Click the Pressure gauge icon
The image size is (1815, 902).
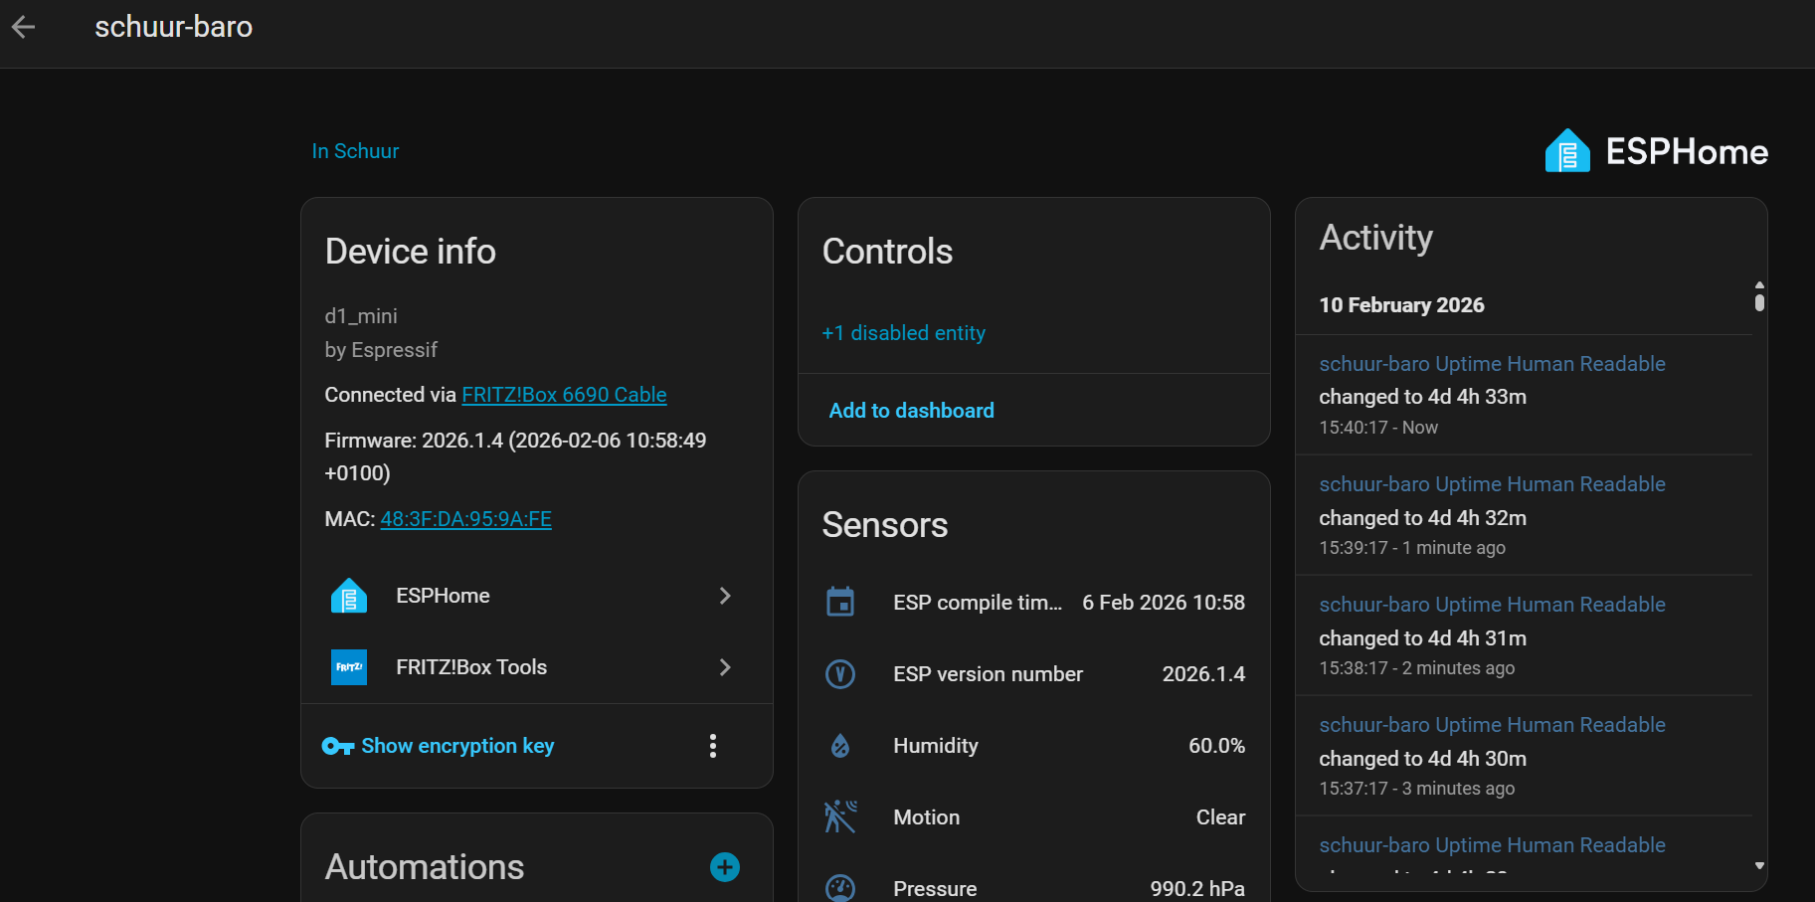840,887
